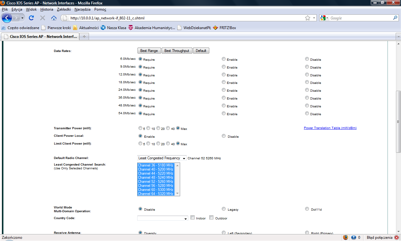Select Require for 18.0Mb/sec rate

(x=140, y=82)
